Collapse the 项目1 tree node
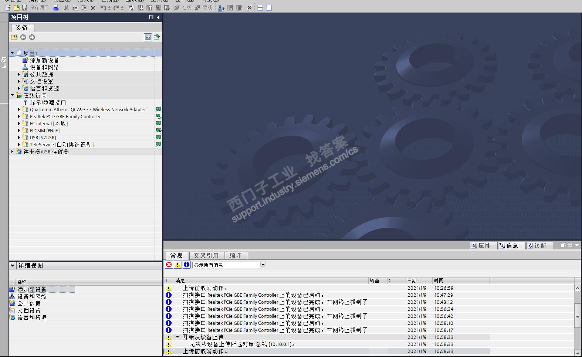Image resolution: width=582 pixels, height=357 pixels. coord(12,53)
